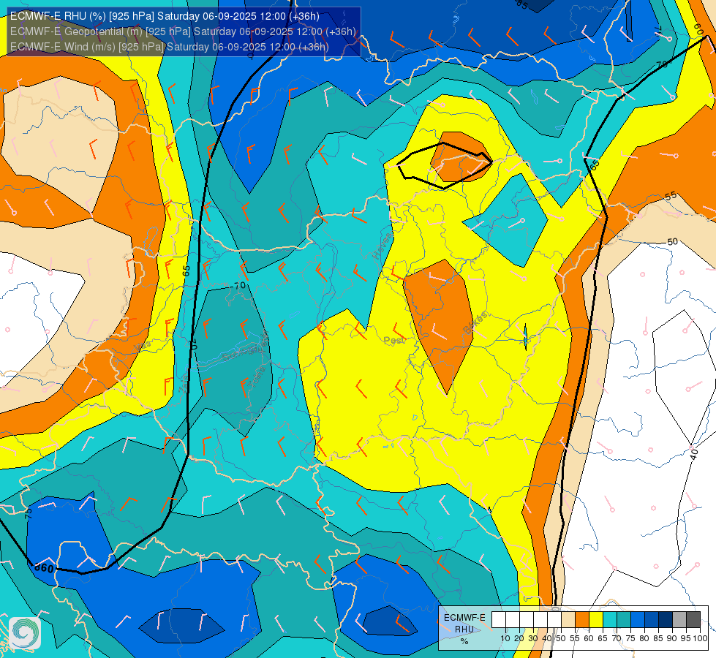Pick the light gray 90–95 legend swatch
The image size is (716, 658).
[679, 619]
